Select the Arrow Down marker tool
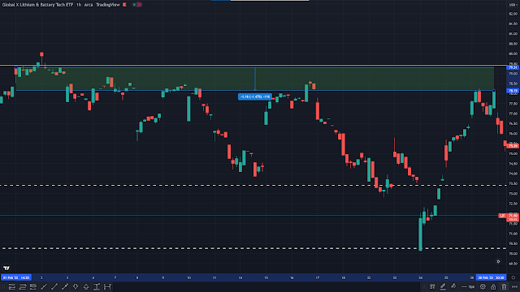 [x=76, y=286]
